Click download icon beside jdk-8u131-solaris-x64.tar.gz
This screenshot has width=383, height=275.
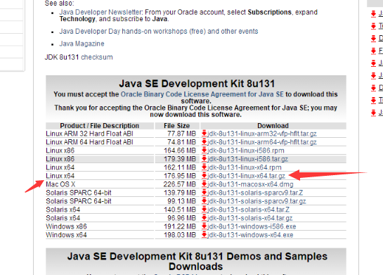click(x=205, y=218)
